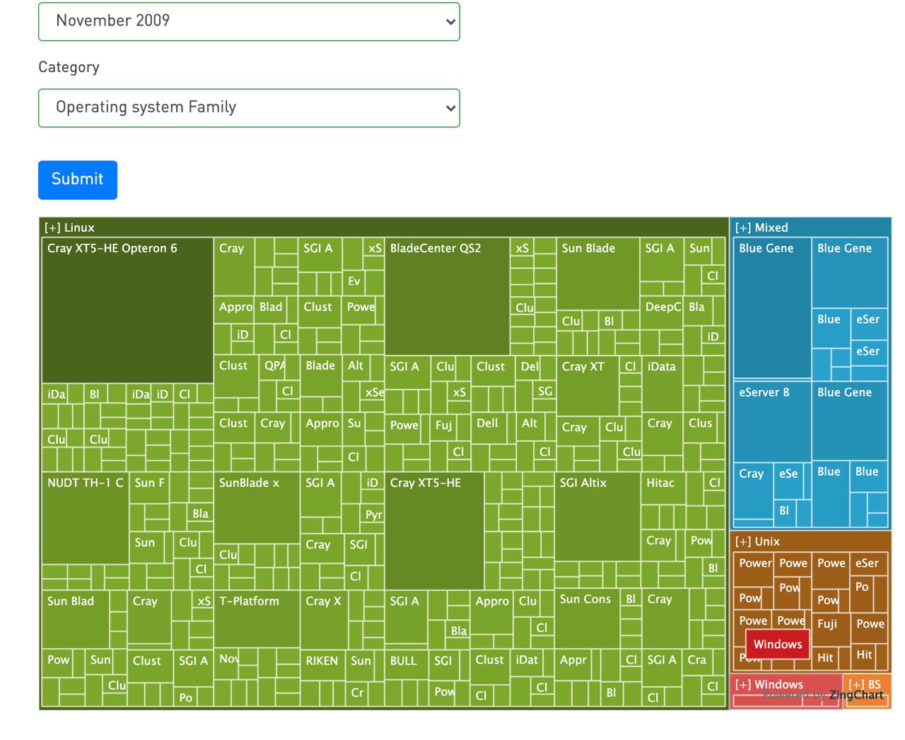Click the Power tile in Unix group
Viewport: 905px width, 740px height.
tap(754, 571)
